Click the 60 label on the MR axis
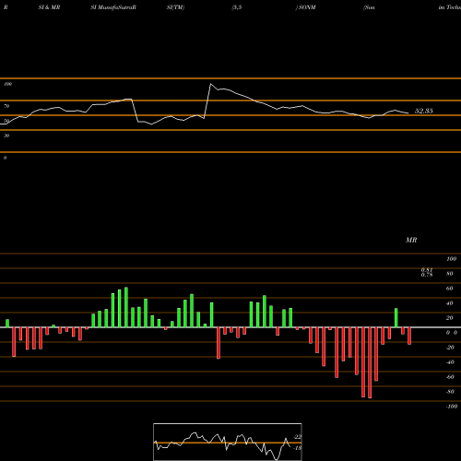The image size is (461, 461). tap(450, 289)
